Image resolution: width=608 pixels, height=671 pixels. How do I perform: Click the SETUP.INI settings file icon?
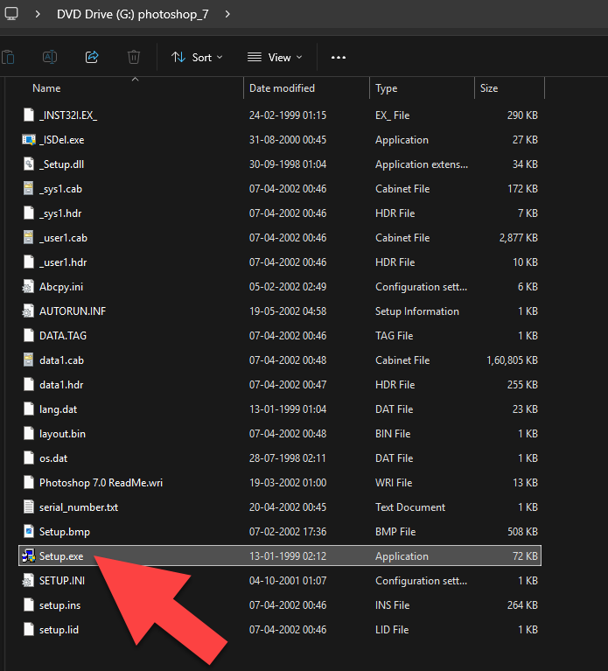click(28, 581)
